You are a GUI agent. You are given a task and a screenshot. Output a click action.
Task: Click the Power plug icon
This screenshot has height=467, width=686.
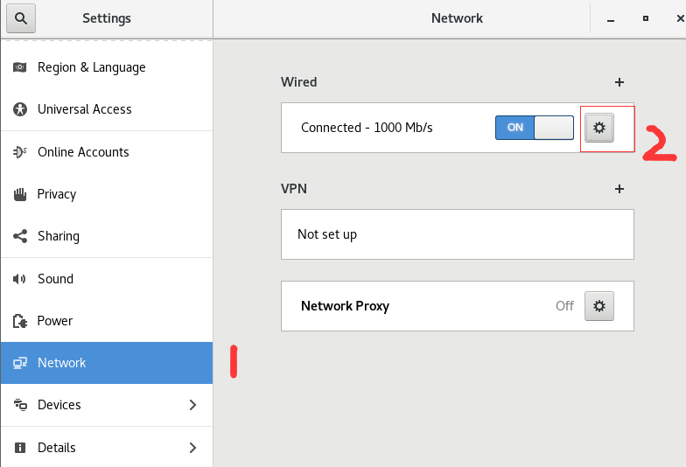pyautogui.click(x=21, y=321)
